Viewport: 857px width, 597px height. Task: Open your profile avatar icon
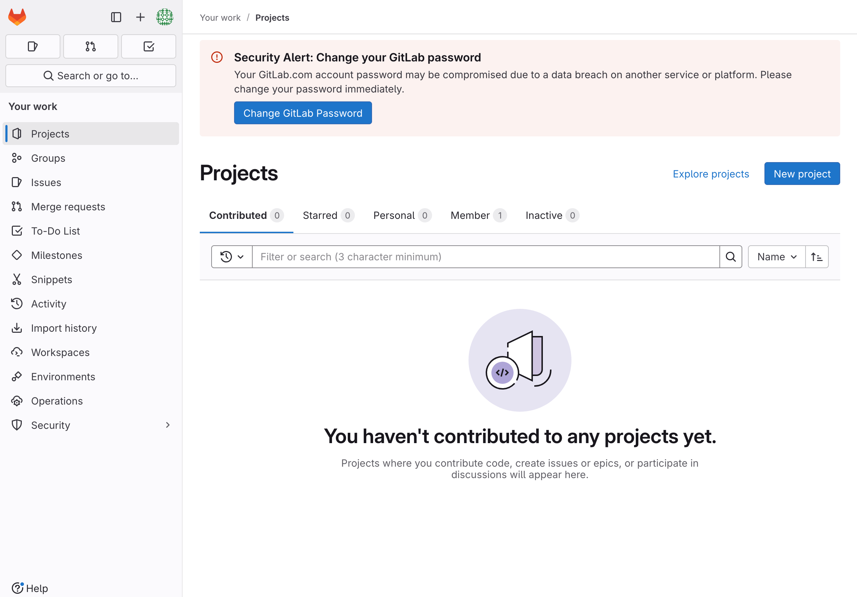click(x=165, y=17)
